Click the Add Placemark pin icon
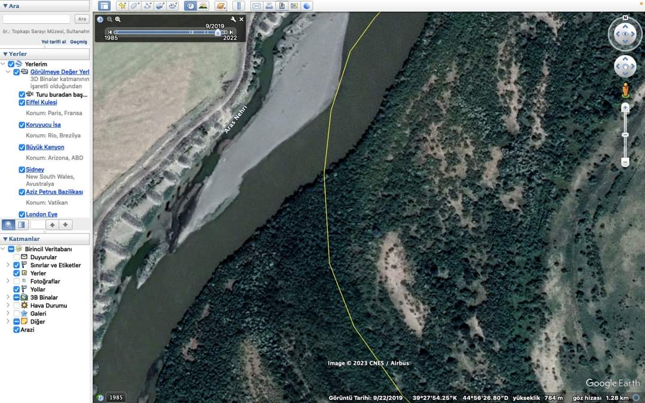Screen dimensions: 645x403 click(122, 6)
